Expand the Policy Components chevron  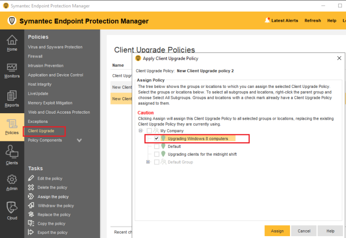[x=79, y=140]
